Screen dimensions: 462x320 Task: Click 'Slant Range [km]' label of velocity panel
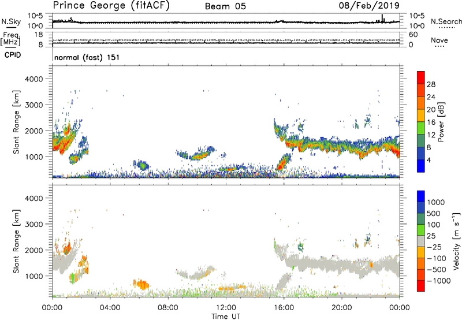point(16,241)
